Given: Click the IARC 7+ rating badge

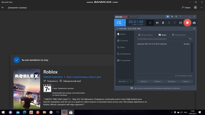Looking at the screenshot, I should point(47,88).
